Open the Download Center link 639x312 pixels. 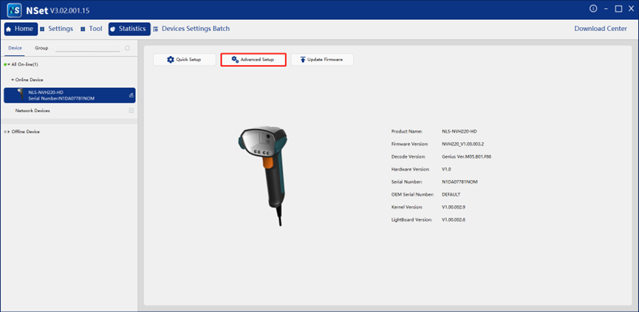(601, 29)
